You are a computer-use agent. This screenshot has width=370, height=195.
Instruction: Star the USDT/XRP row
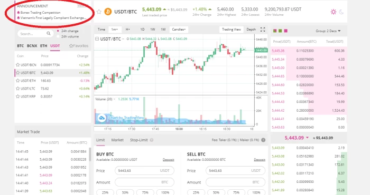(x=17, y=96)
